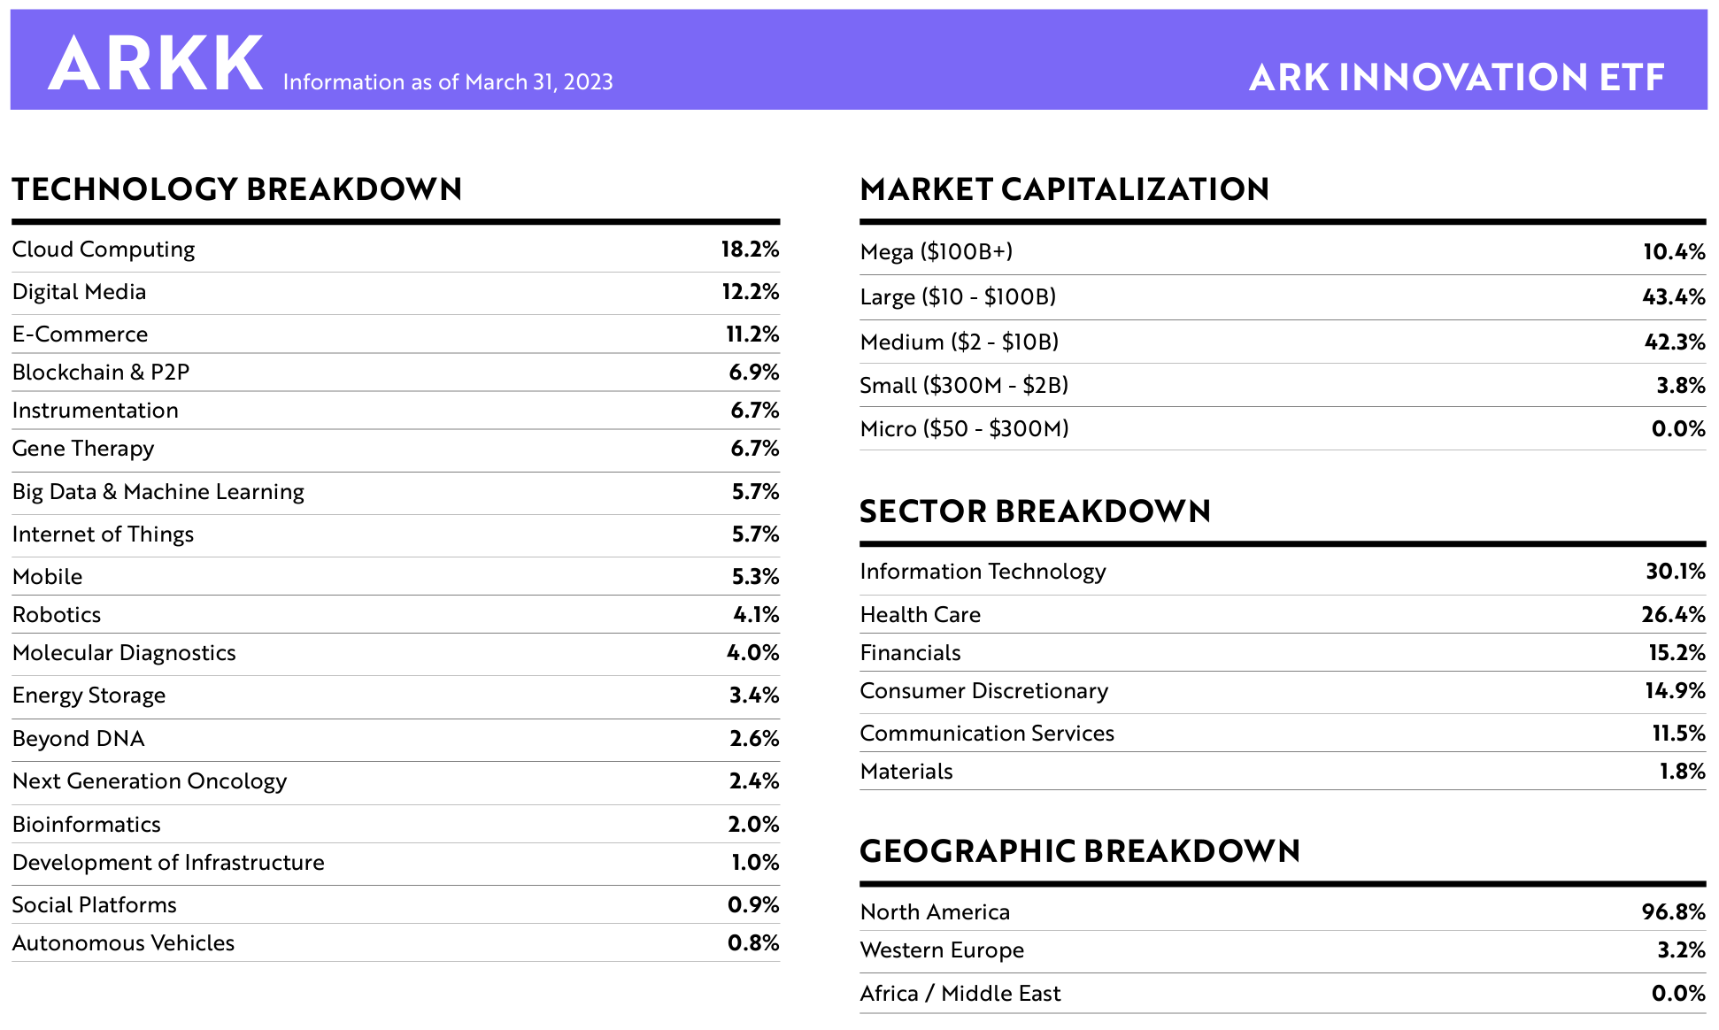Select the Cloud Computing row label

pos(104,250)
